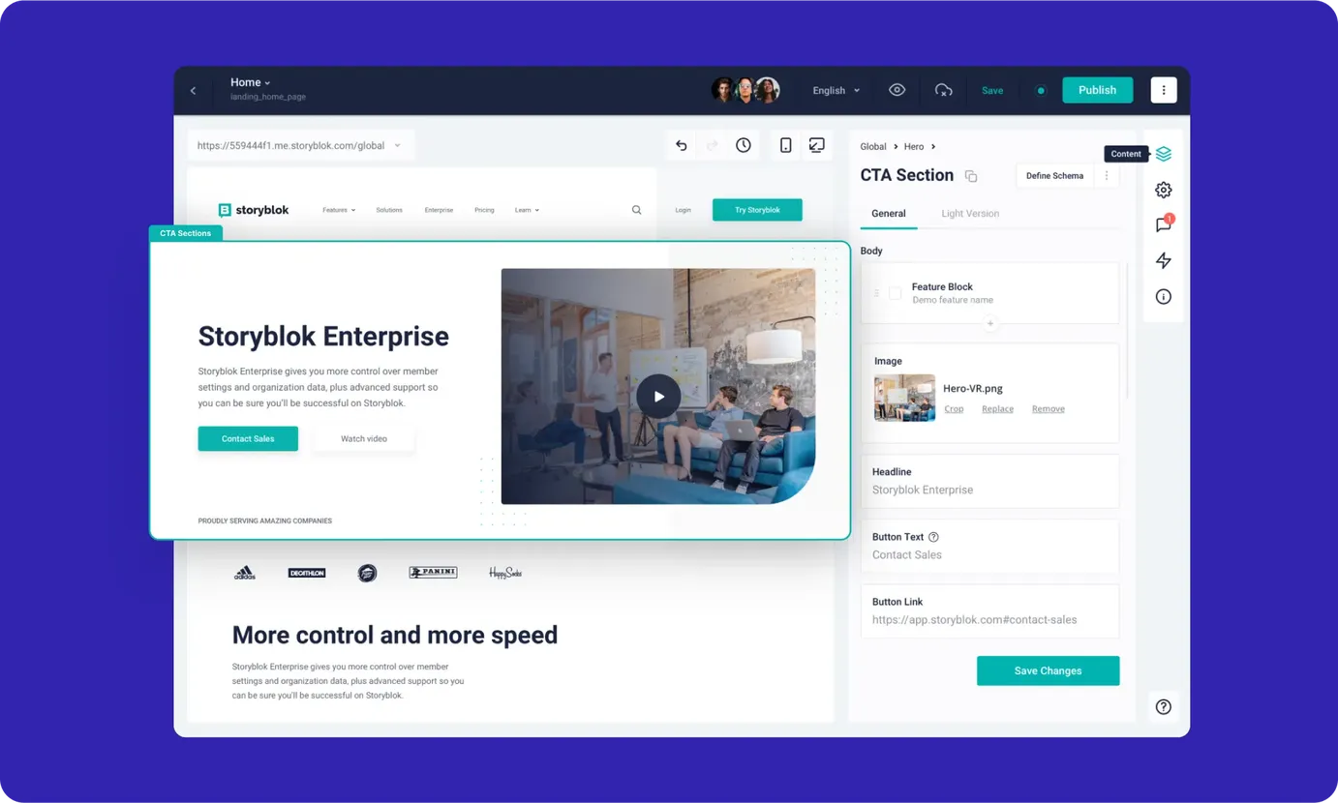Click Hero in the breadcrumb

coord(914,147)
